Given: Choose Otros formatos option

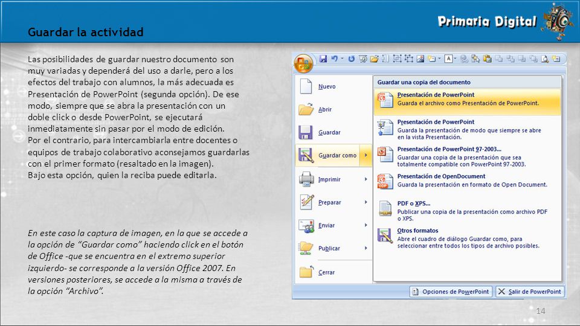Looking at the screenshot, I should 468,238.
